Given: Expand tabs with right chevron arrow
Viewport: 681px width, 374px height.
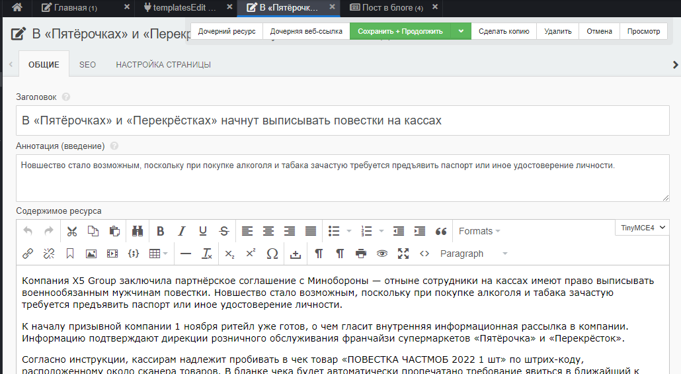Looking at the screenshot, I should coord(675,65).
